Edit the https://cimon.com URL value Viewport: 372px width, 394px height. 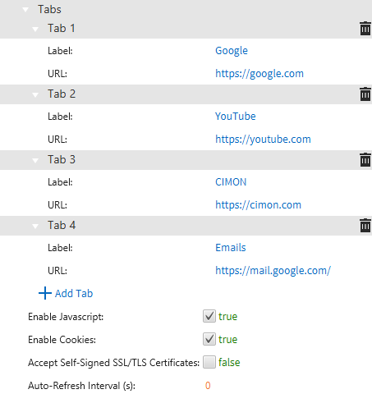(x=258, y=205)
